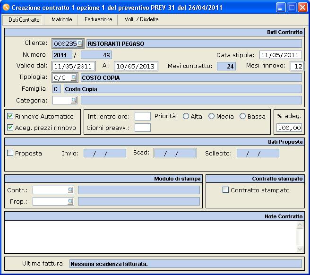Click the Prop. module code field

50,201
